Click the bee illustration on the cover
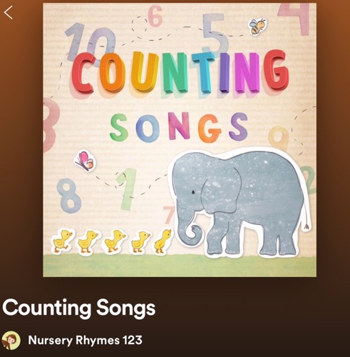 click(257, 26)
